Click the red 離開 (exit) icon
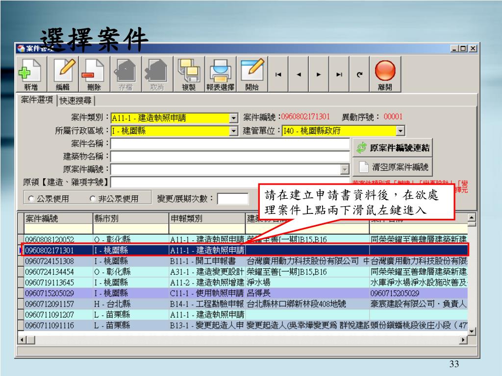This screenshot has width=502, height=376. [385, 74]
